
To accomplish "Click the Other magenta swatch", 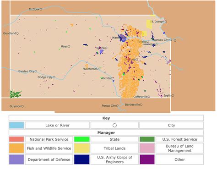I will (x=147, y=159).
